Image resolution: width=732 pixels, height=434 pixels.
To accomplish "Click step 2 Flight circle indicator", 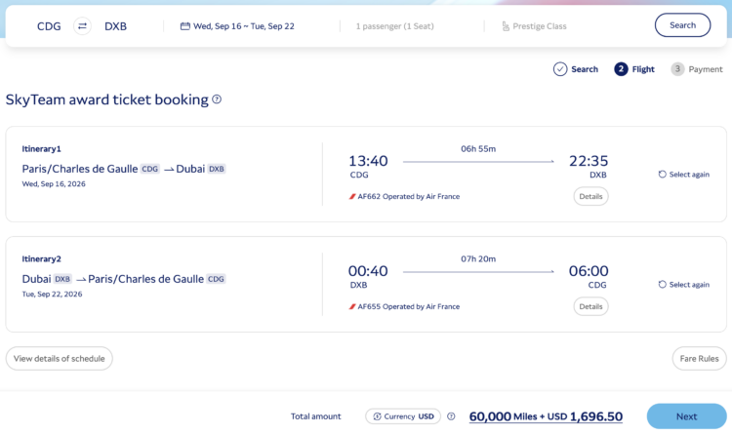I will (621, 69).
